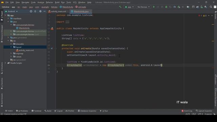Open the Logcat tool window
This screenshot has height=122, width=217.
(x=58, y=111)
